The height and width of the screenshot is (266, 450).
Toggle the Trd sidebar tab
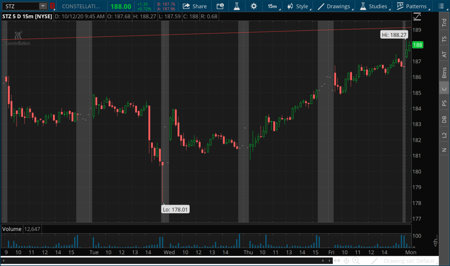pyautogui.click(x=444, y=23)
